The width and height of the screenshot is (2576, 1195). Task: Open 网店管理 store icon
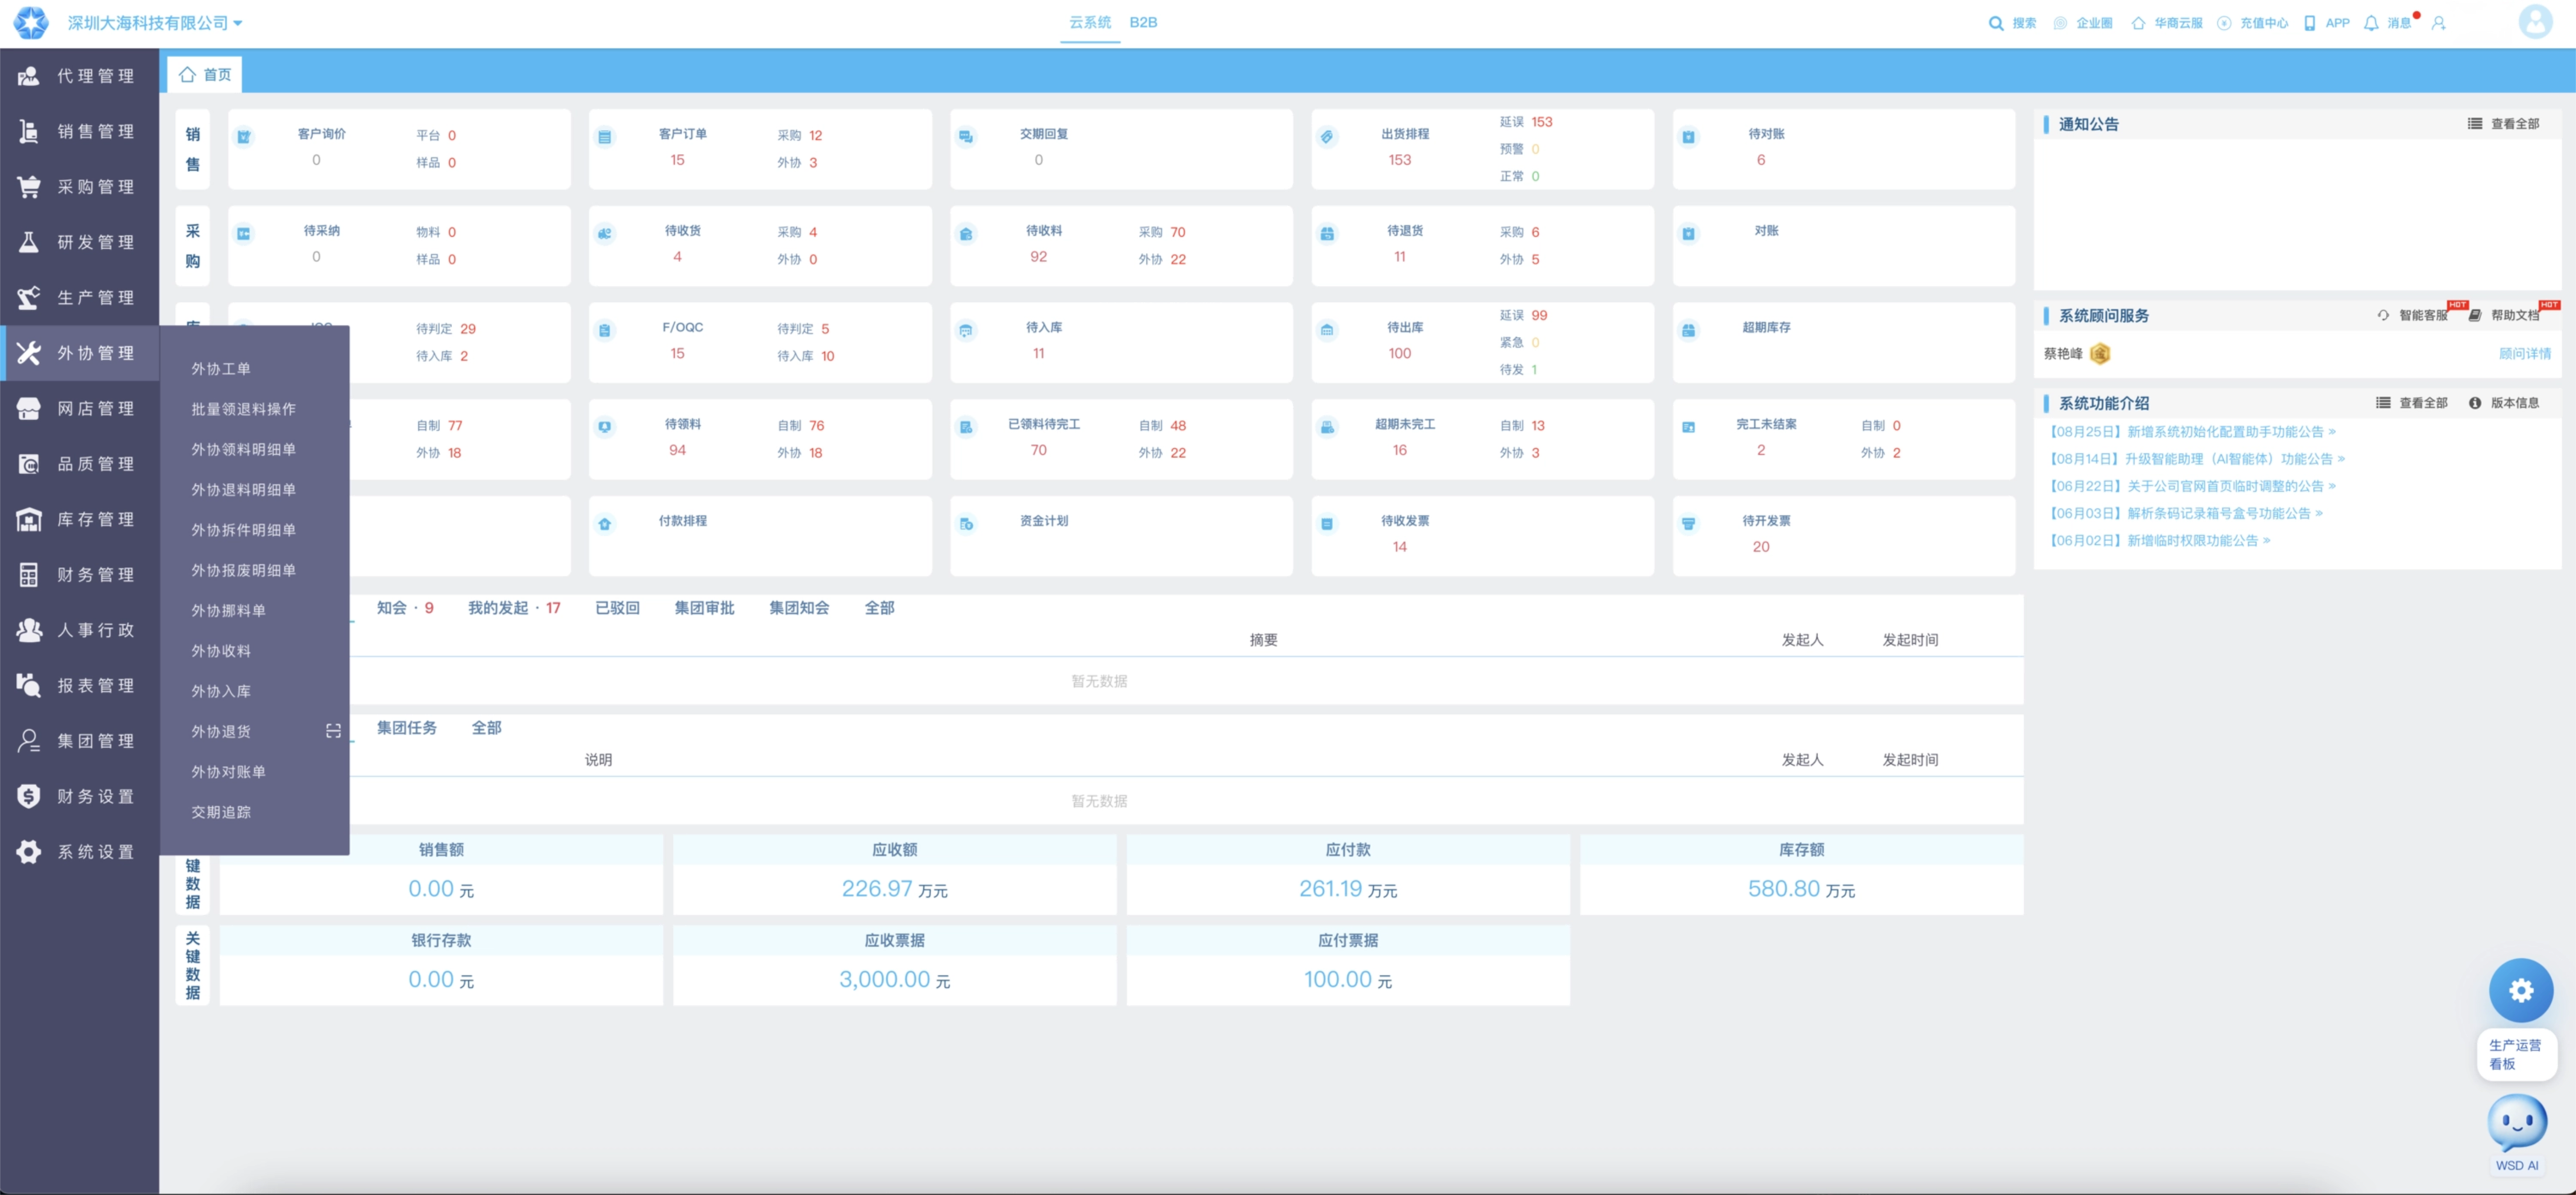[x=29, y=409]
